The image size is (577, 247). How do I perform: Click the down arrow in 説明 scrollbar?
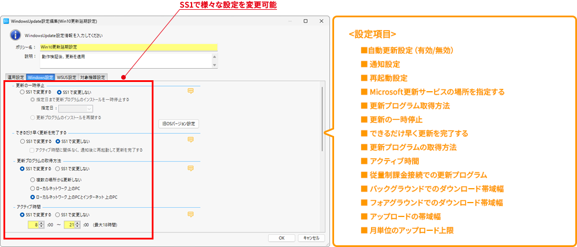pos(215,65)
